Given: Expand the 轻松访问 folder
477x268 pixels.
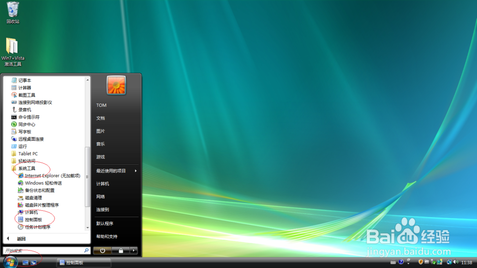Looking at the screenshot, I should point(23,161).
